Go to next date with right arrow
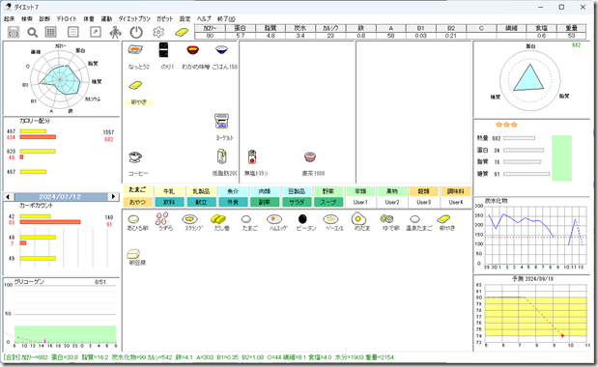 (113, 197)
